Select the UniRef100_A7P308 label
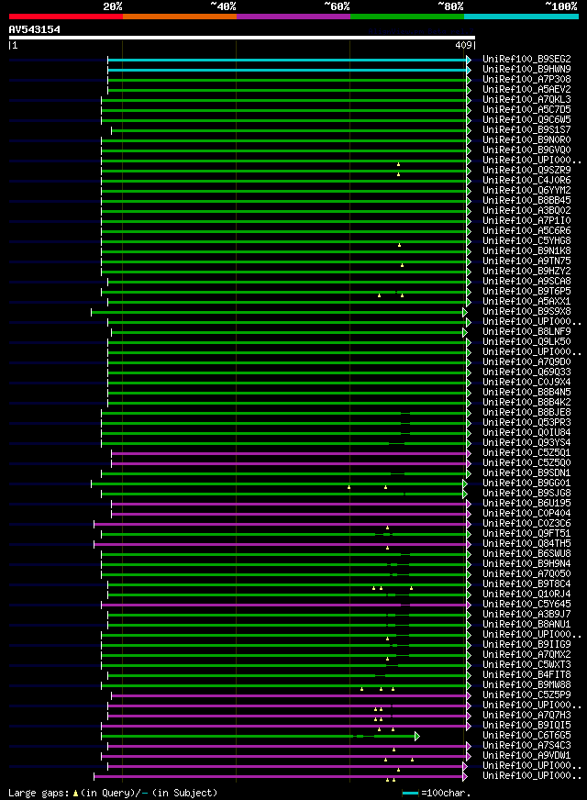This screenshot has width=587, height=800. [526, 79]
